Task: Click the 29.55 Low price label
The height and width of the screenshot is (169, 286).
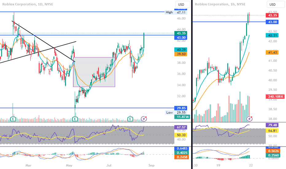Action: click(181, 112)
